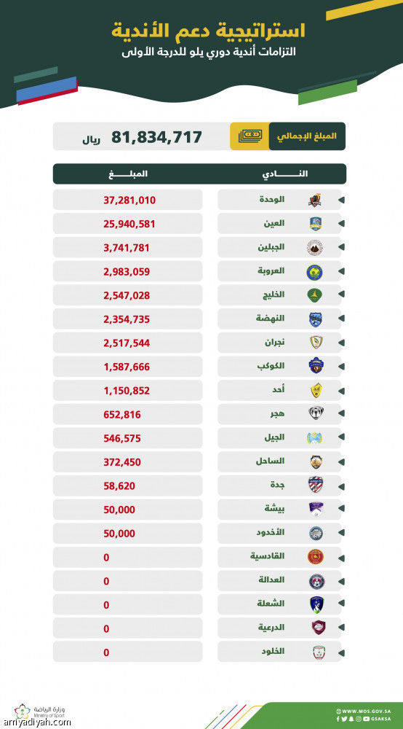Click the Hajer club logo

[x=316, y=413]
